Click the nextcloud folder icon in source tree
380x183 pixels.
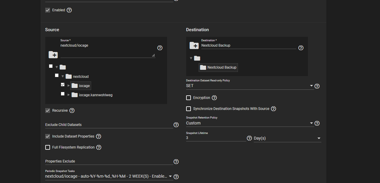(x=68, y=76)
